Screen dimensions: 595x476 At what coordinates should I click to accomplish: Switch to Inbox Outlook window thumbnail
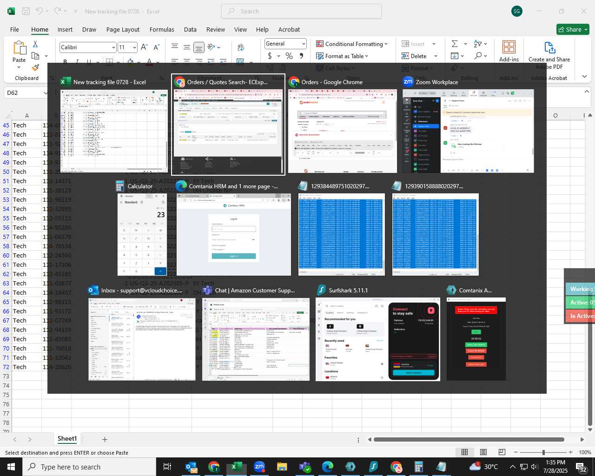click(142, 333)
